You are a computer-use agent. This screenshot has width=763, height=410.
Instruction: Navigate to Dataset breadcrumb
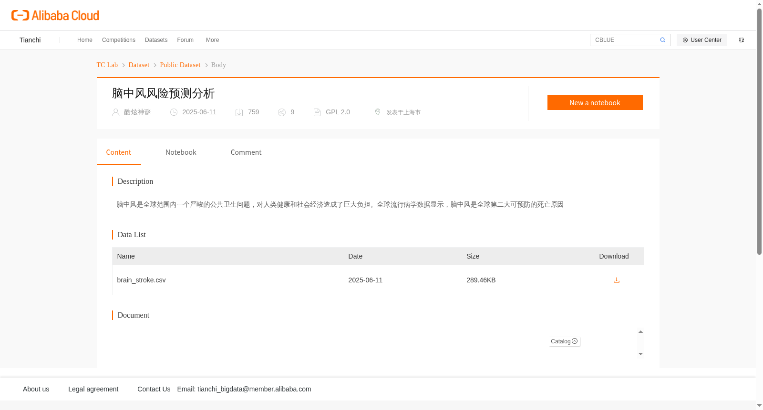pyautogui.click(x=139, y=65)
